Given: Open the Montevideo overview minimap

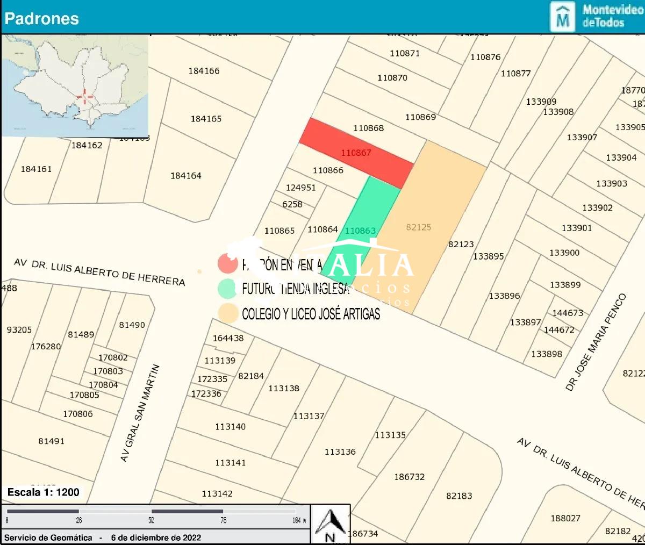Looking at the screenshot, I should 75,86.
